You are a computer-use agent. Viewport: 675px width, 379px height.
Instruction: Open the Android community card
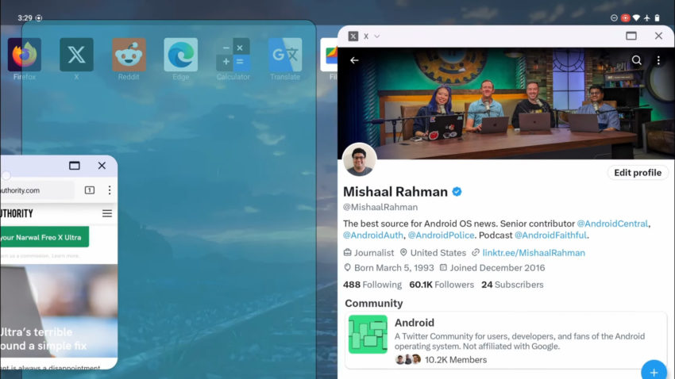[x=506, y=340]
